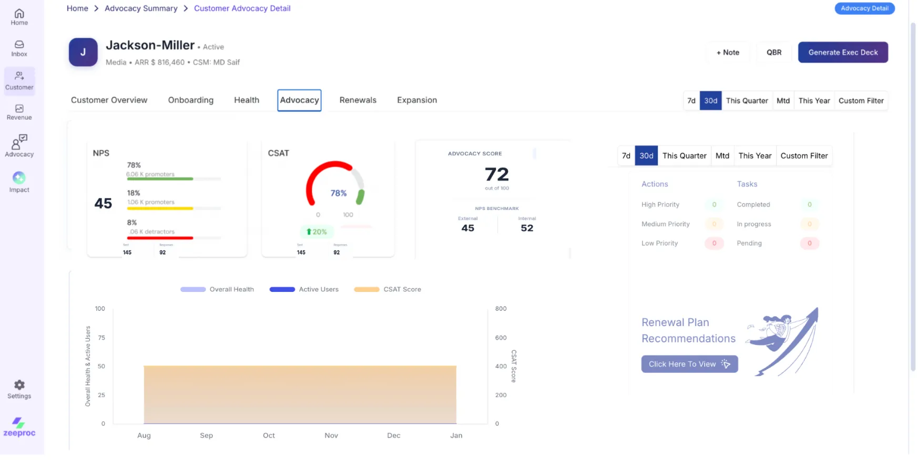Click the CSAT 78% gauge

point(335,186)
